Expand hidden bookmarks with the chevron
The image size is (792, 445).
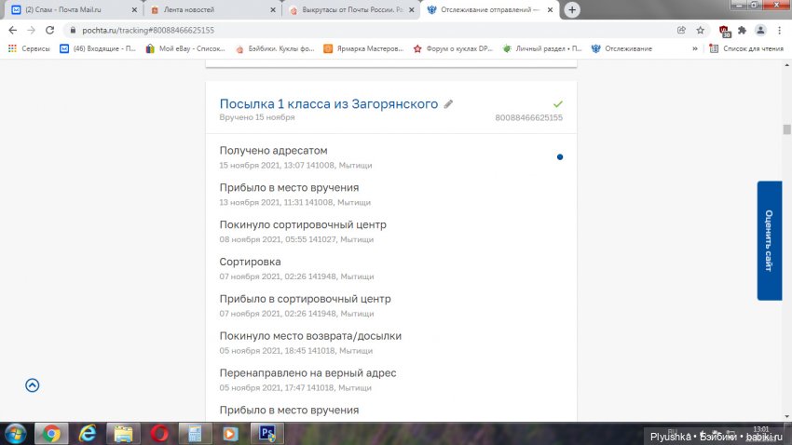click(x=694, y=48)
